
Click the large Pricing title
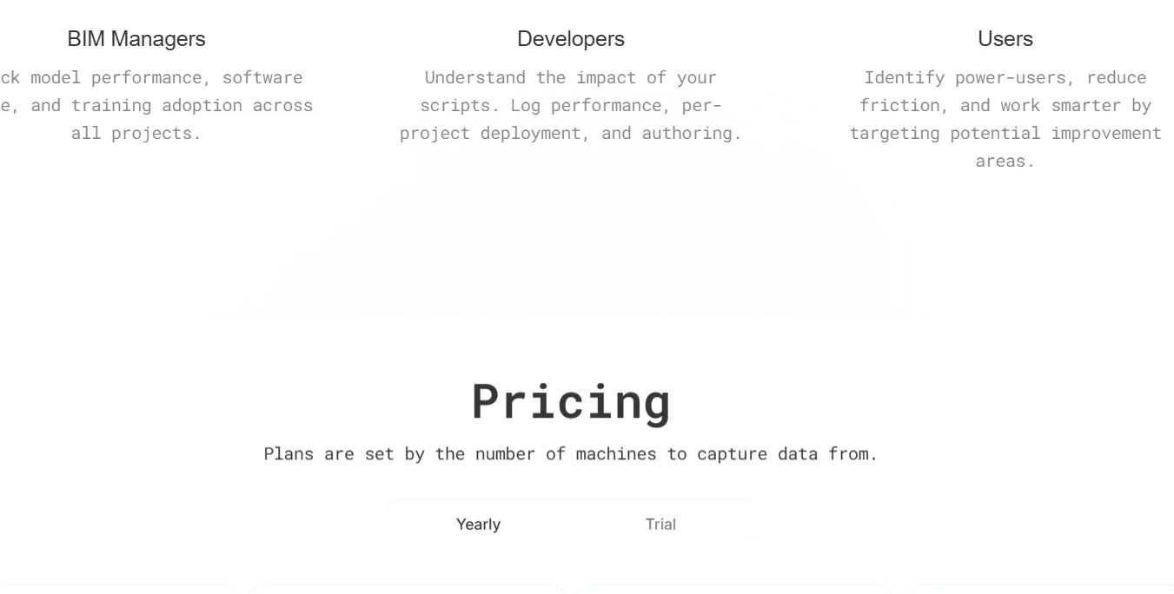click(x=571, y=401)
